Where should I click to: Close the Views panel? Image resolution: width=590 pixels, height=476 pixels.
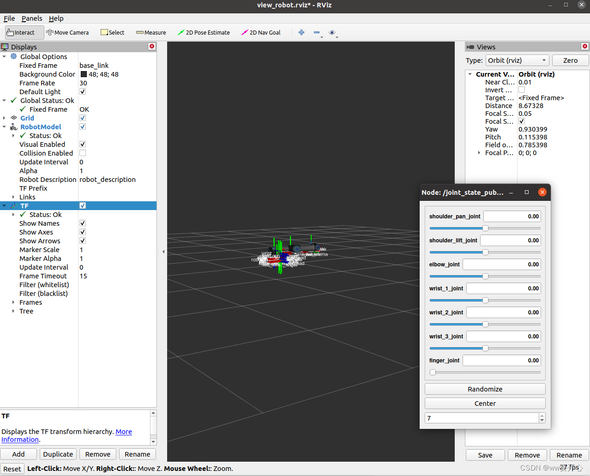584,47
